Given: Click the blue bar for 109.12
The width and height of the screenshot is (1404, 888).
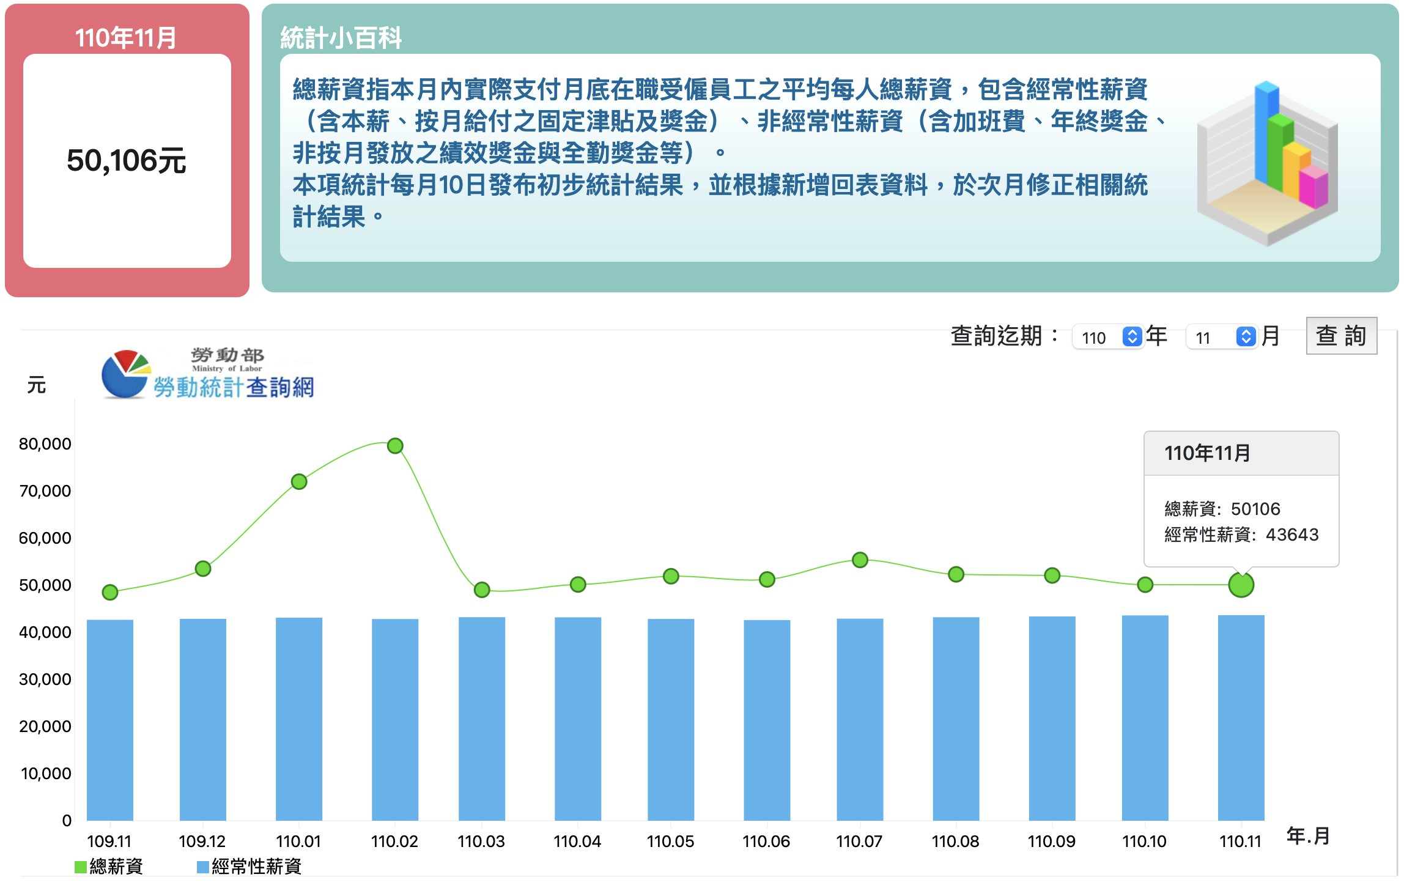Looking at the screenshot, I should [203, 719].
